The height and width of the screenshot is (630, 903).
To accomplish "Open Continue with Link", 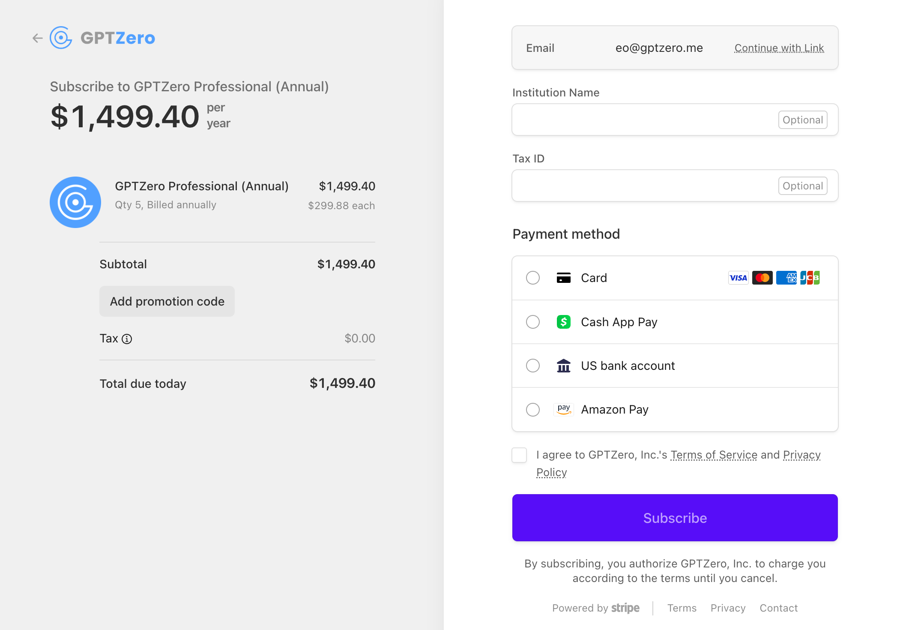I will pos(779,48).
